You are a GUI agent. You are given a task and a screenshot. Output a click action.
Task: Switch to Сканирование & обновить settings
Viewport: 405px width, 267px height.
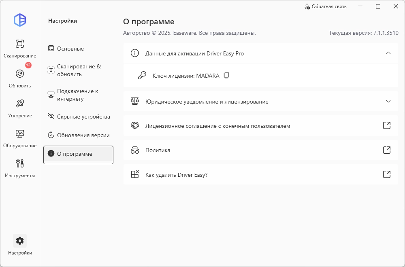click(79, 70)
